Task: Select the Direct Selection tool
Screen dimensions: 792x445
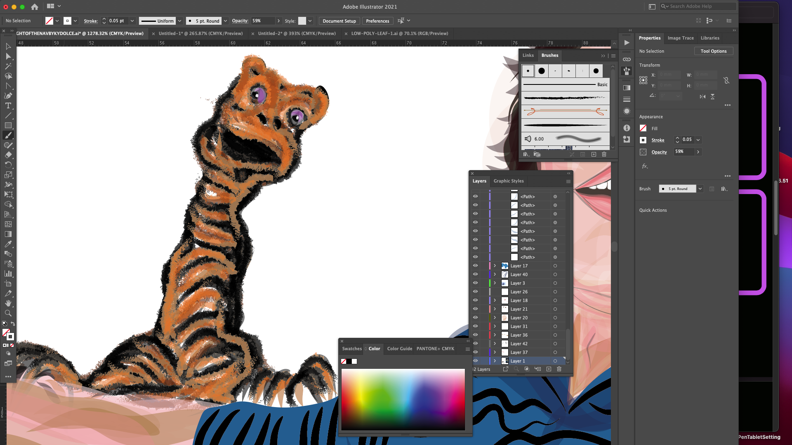Action: click(8, 56)
